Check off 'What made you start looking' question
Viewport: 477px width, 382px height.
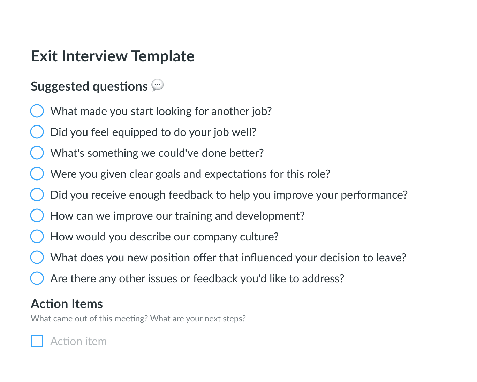click(37, 111)
